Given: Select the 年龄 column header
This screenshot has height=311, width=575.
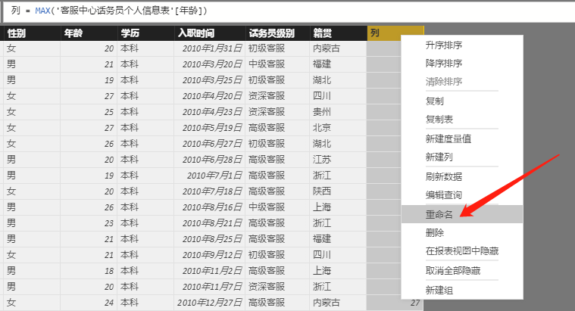Looking at the screenshot, I should pos(89,33).
